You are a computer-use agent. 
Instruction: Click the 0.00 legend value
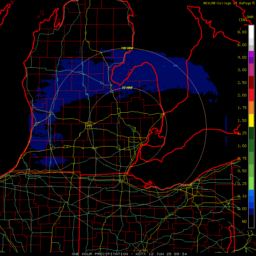point(242,209)
